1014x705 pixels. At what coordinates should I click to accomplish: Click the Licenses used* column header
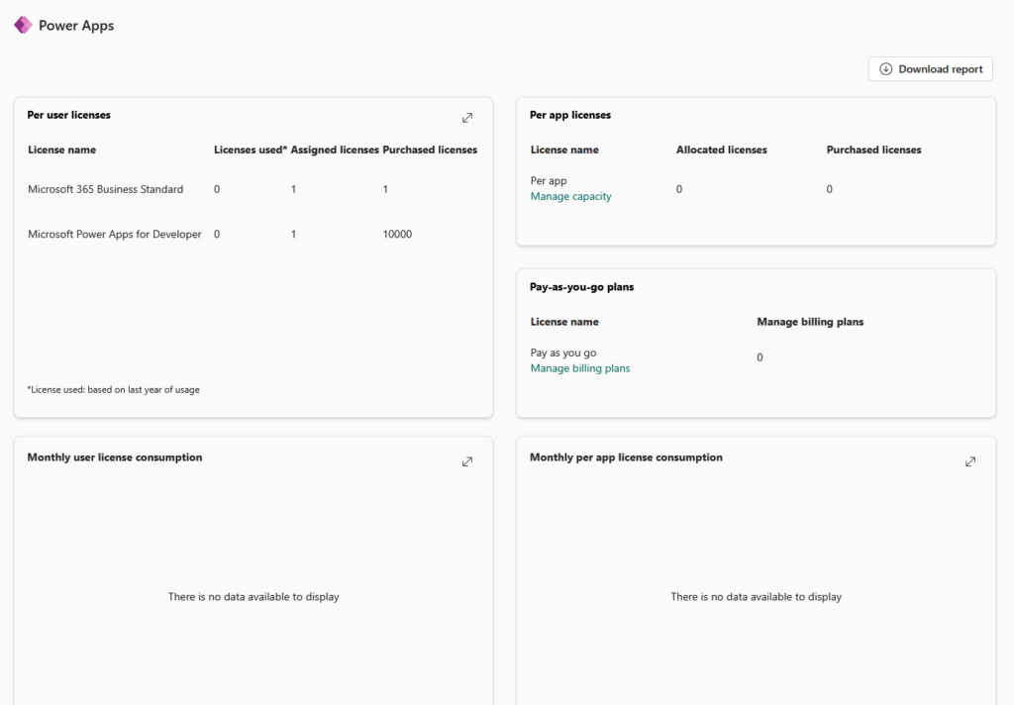tap(251, 151)
